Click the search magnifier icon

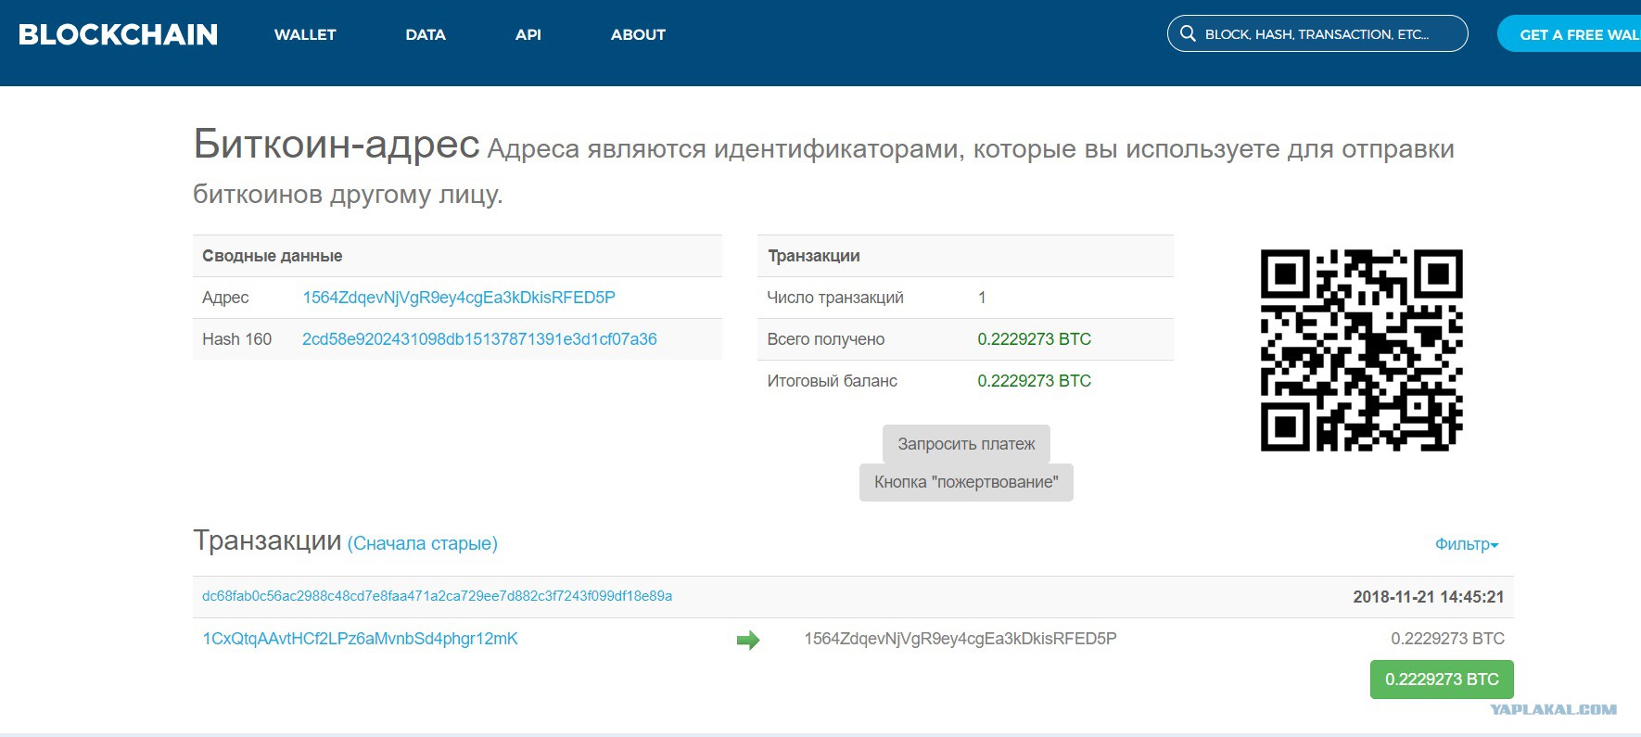click(x=1188, y=33)
